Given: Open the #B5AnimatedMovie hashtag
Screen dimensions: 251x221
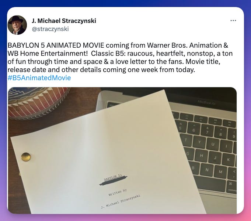Looking at the screenshot, I should [39, 78].
